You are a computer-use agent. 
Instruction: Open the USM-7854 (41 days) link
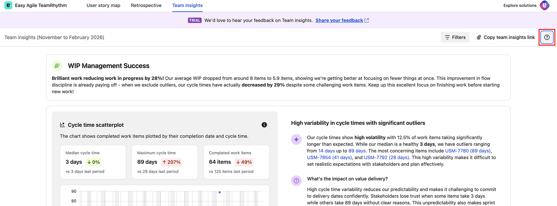329,157
